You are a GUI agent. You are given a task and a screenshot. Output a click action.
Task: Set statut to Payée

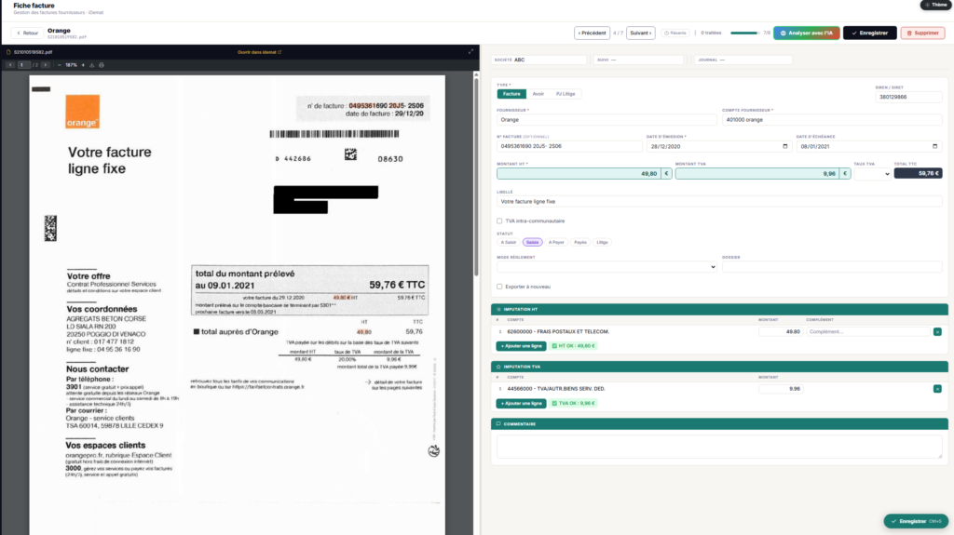(580, 243)
